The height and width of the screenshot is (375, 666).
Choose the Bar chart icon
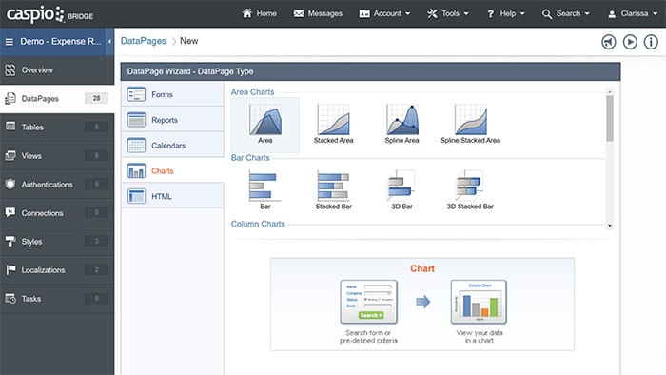tap(265, 186)
